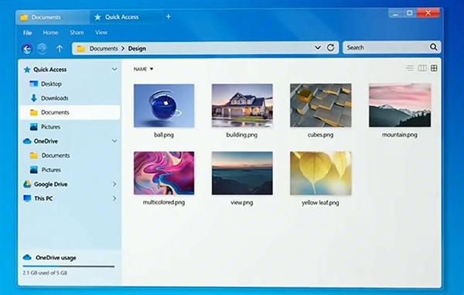464x295 pixels.
Task: Go up one folder level
Action: click(60, 49)
